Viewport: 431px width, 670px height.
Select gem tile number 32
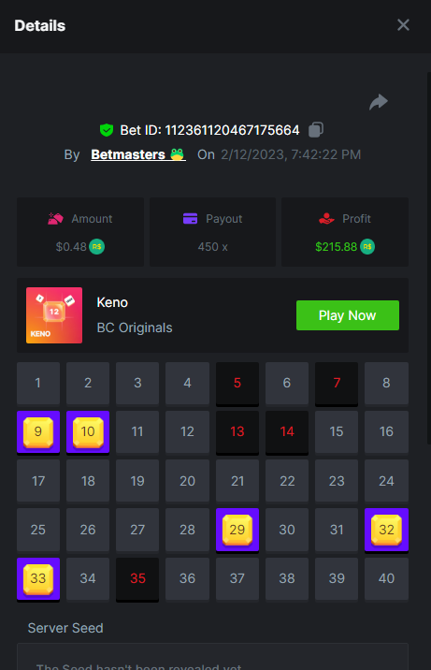(x=387, y=531)
